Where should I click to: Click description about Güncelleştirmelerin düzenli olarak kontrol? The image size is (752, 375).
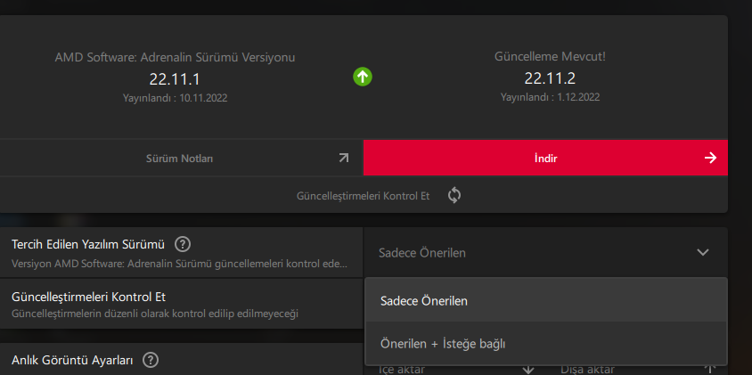click(x=155, y=314)
